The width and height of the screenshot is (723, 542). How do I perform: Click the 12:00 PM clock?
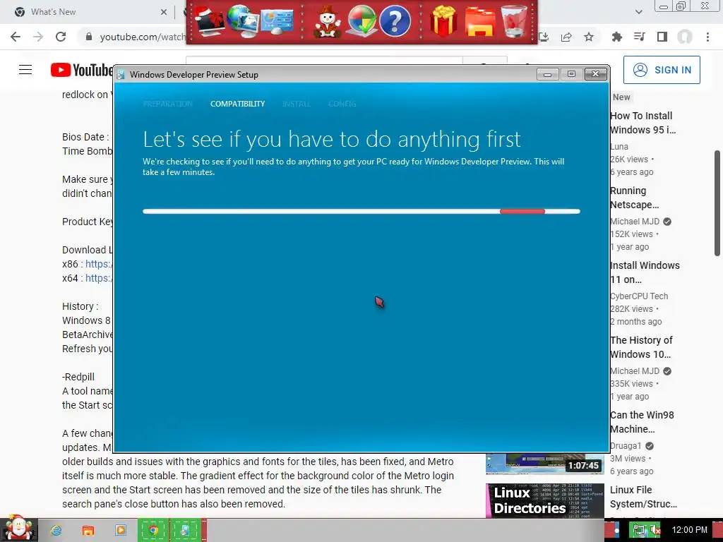coord(689,530)
